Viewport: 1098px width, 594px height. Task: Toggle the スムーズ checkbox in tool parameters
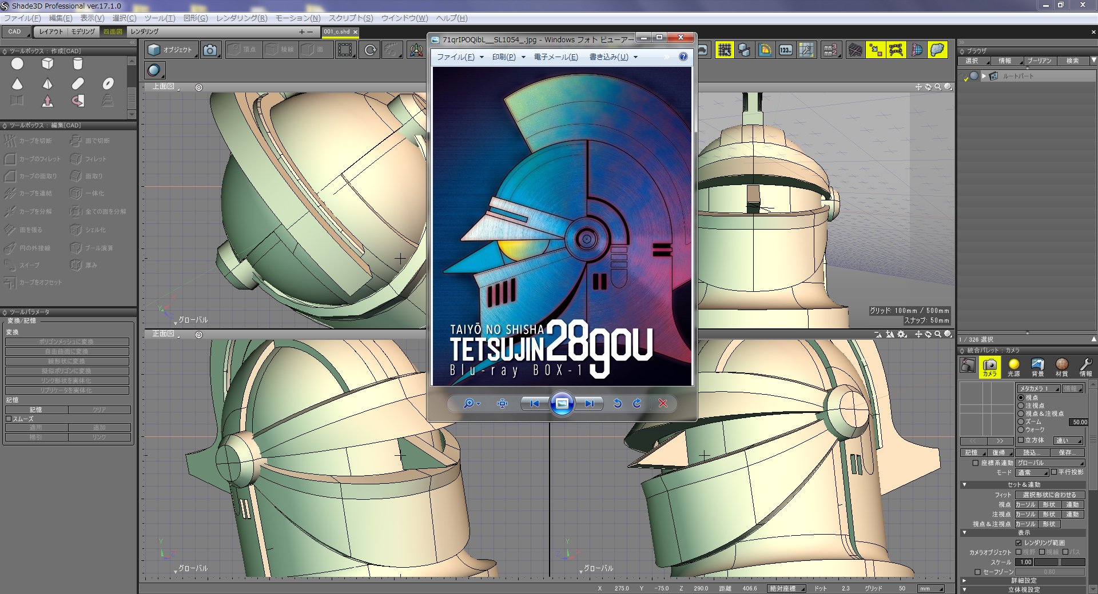pyautogui.click(x=9, y=419)
